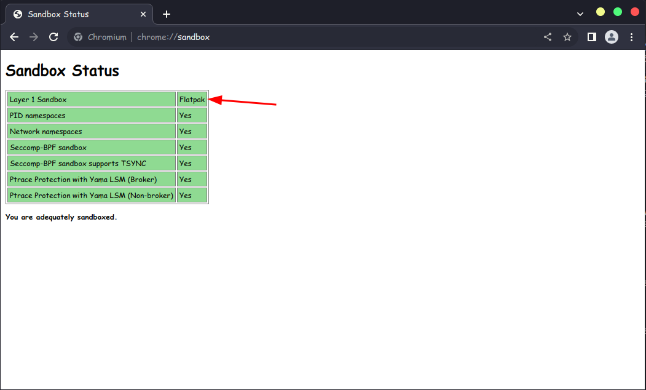Click the 'Layer 1 Sandbox' cell
The height and width of the screenshot is (390, 646).
pyautogui.click(x=92, y=100)
